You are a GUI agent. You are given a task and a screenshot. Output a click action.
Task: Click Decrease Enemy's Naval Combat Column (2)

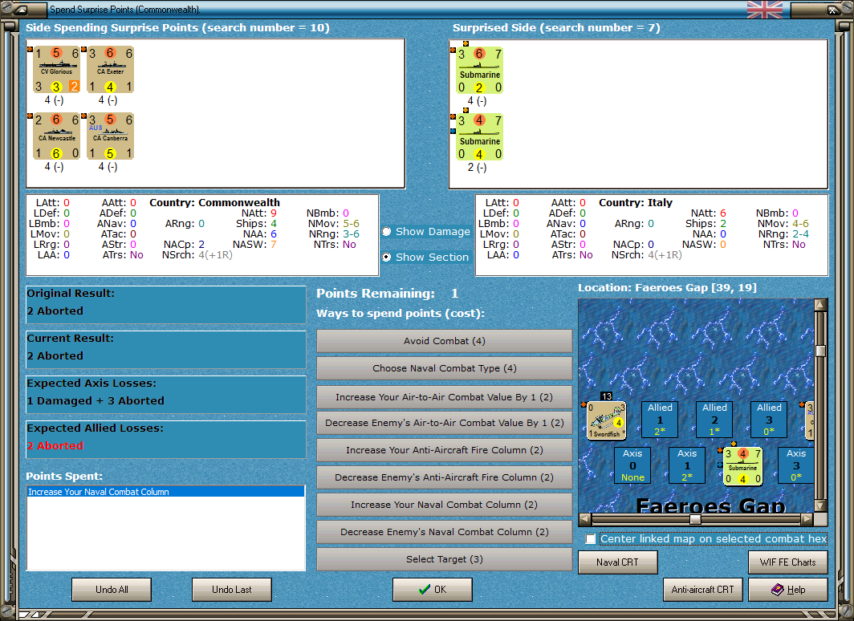[x=445, y=532]
